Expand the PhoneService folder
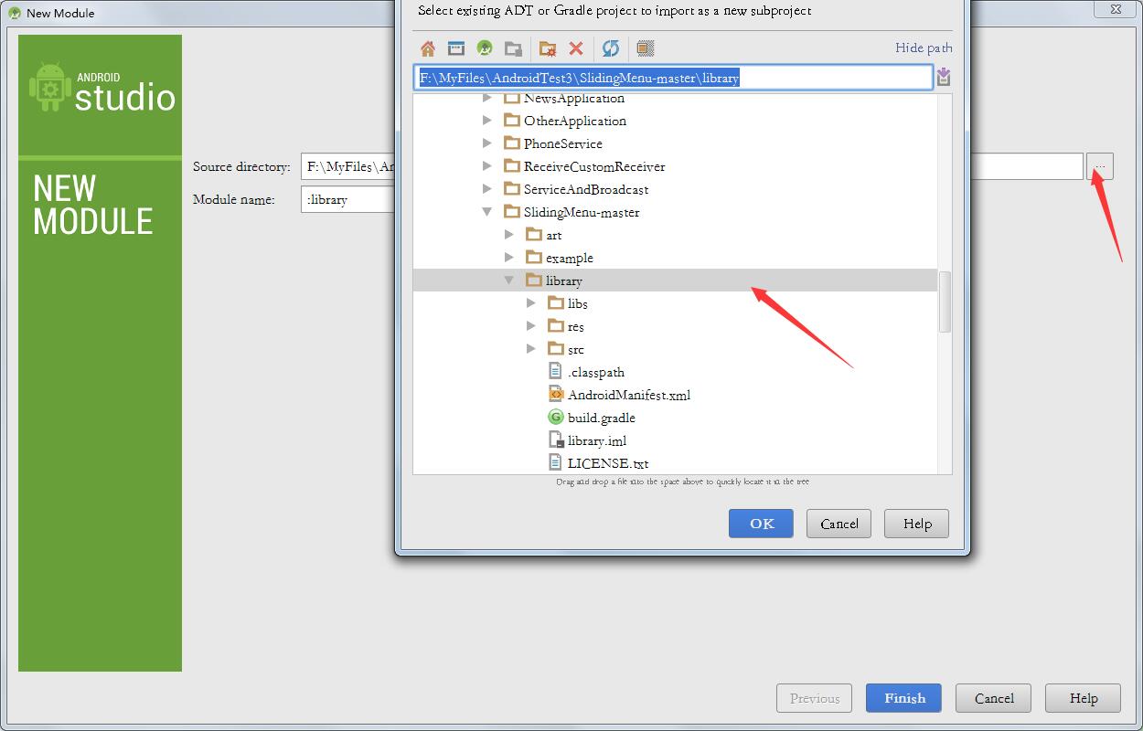This screenshot has height=731, width=1143. 487,143
